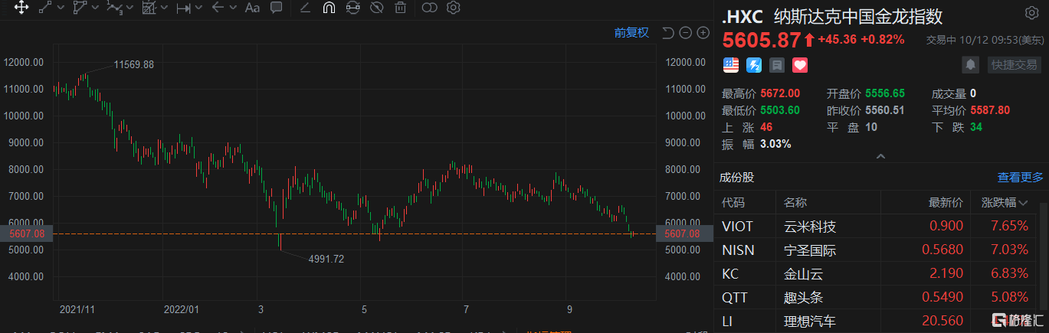Click the bell price alert icon
The width and height of the screenshot is (1049, 333).
tap(971, 64)
